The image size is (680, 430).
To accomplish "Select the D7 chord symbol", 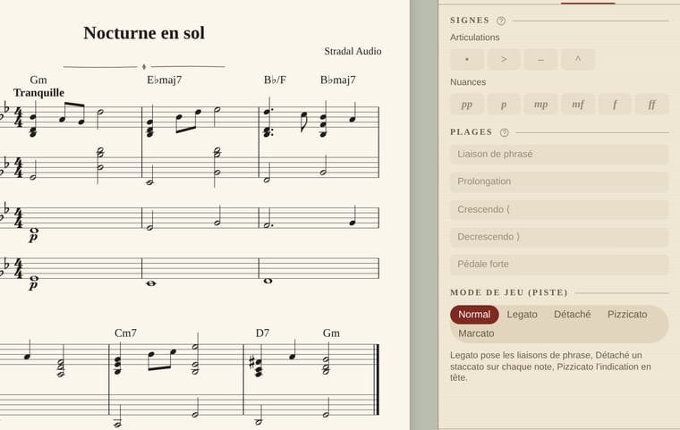I will point(262,333).
